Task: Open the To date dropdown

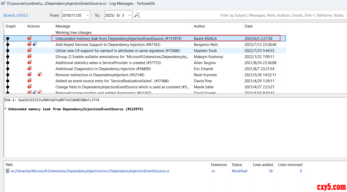Action: tap(129, 15)
